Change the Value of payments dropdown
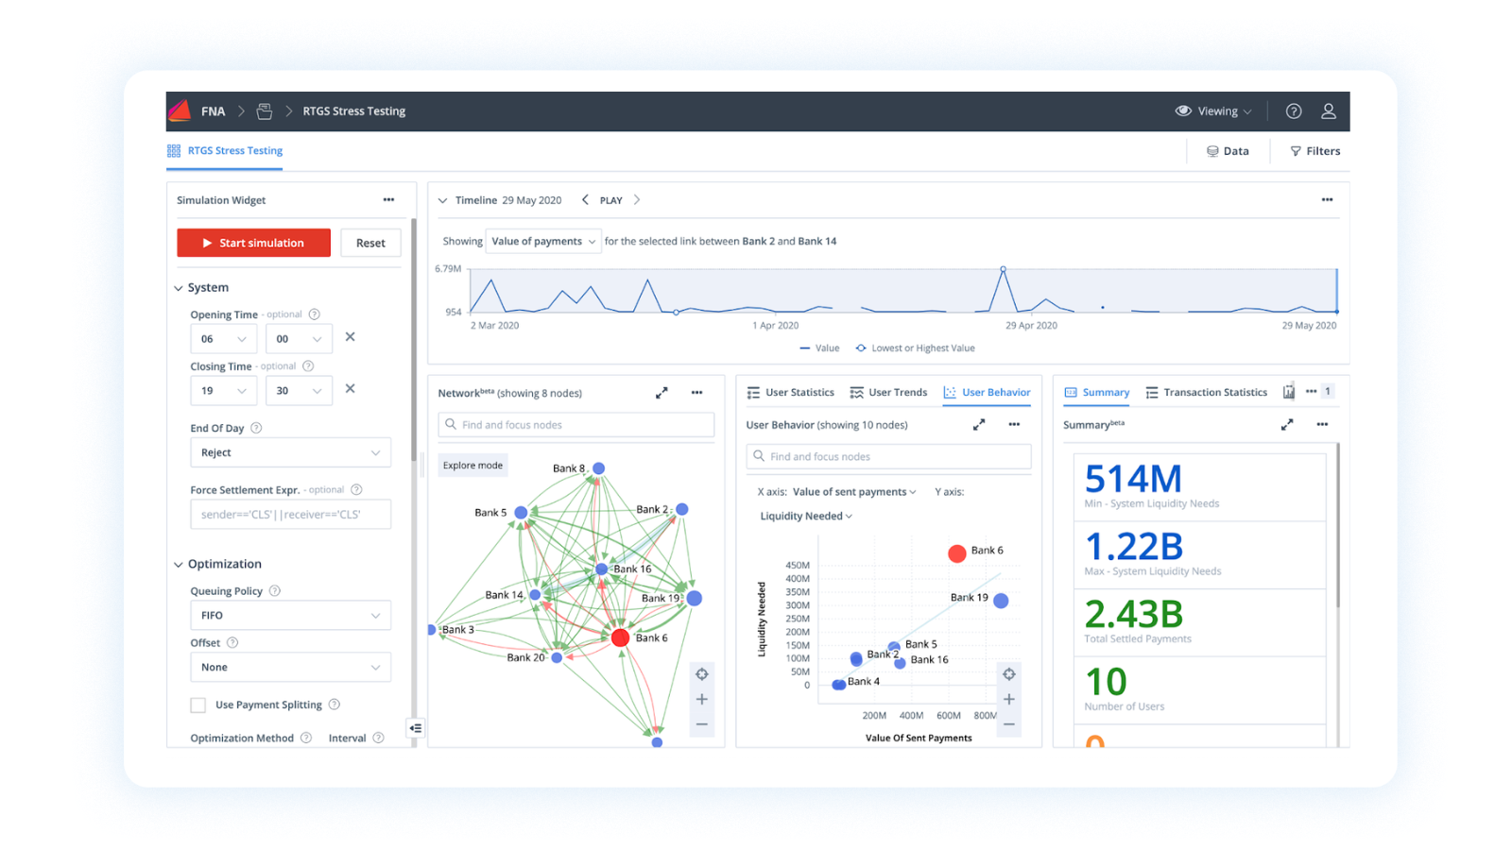Image resolution: width=1512 pixels, height=850 pixels. pyautogui.click(x=543, y=242)
